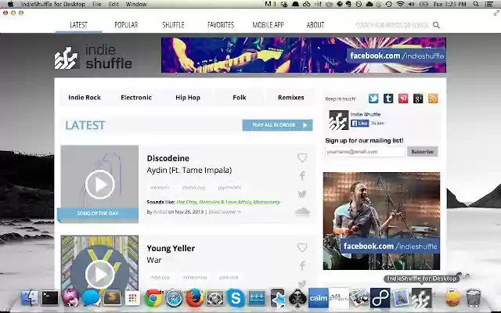Image resolution: width=501 pixels, height=313 pixels.
Task: Filter by Folk genre
Action: tap(240, 97)
